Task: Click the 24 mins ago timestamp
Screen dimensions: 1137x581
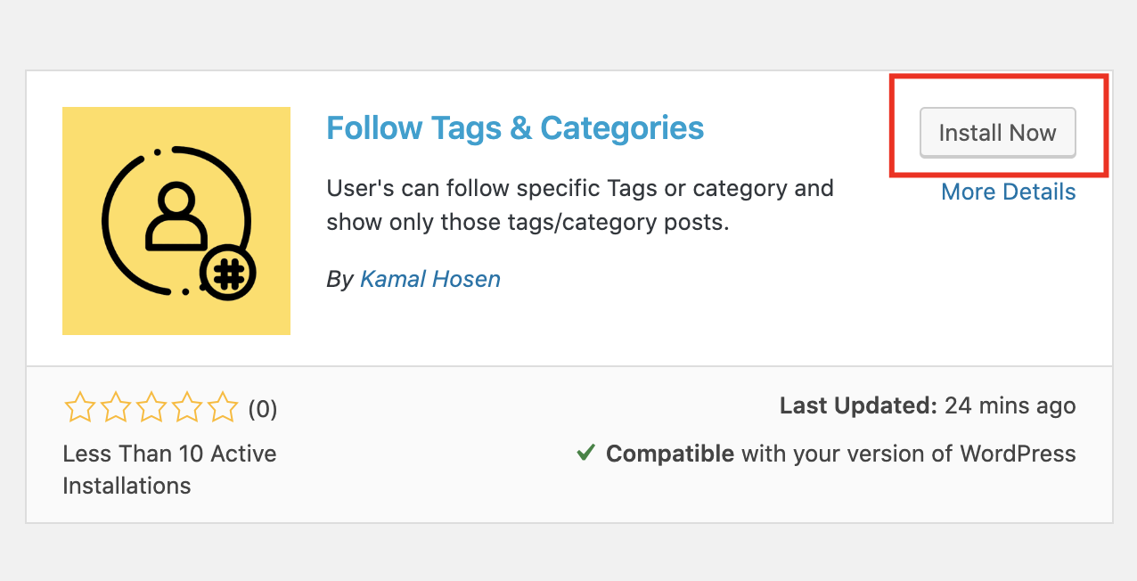Action: (x=1010, y=406)
